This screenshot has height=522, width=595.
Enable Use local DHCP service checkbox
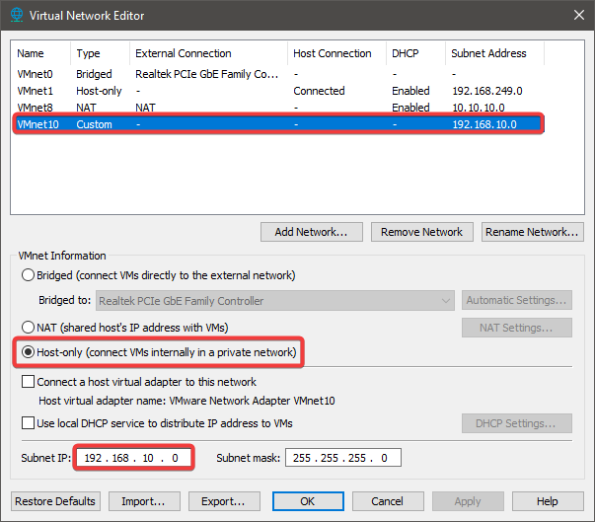[29, 423]
